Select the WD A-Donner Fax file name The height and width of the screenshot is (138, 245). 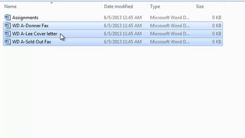click(30, 26)
